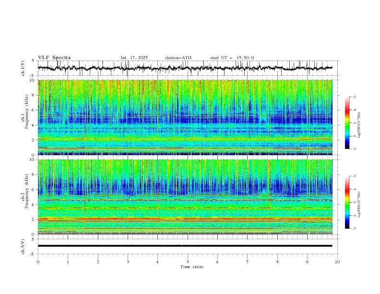Click time axis tick label "7"
The width and height of the screenshot is (380, 294).
pyautogui.click(x=248, y=262)
